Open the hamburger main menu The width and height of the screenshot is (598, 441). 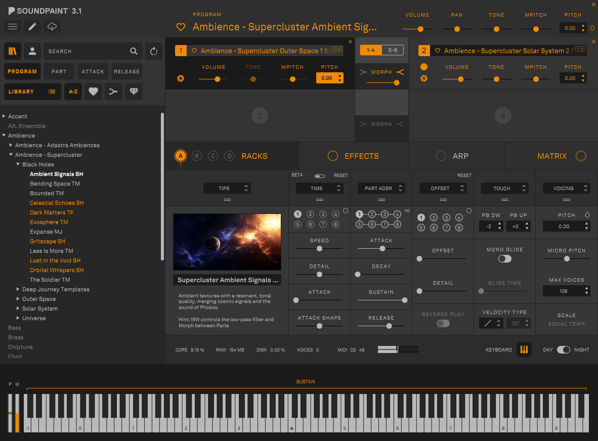13,27
